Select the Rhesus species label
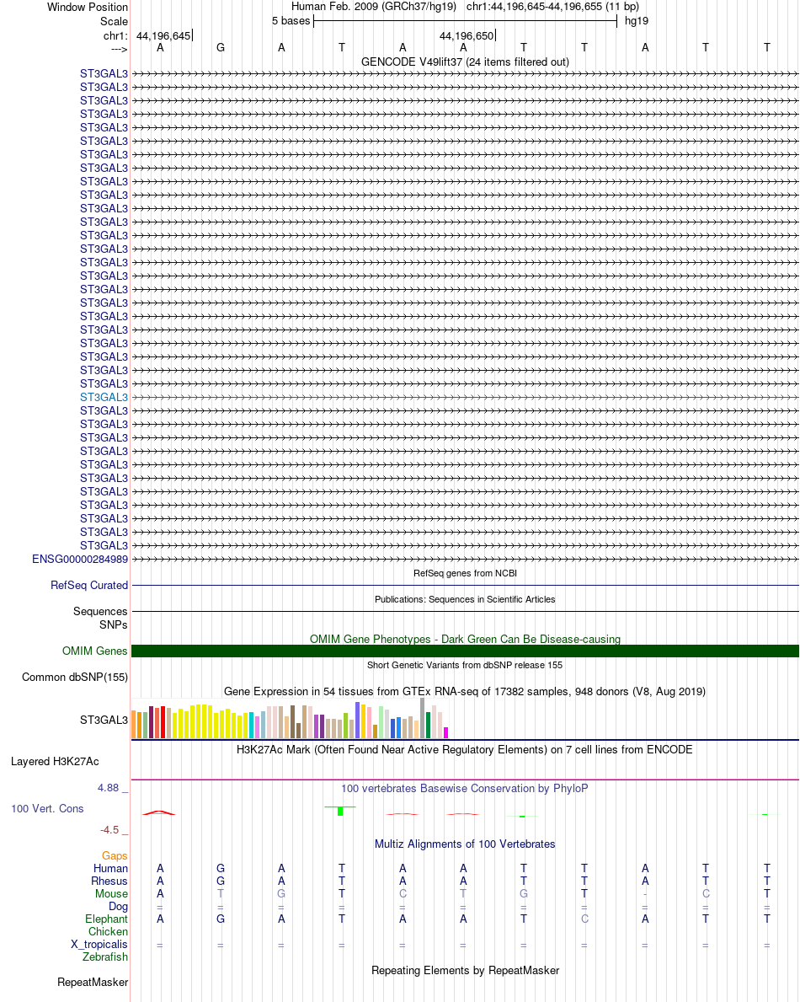This screenshot has height=1002, width=800. 109,881
